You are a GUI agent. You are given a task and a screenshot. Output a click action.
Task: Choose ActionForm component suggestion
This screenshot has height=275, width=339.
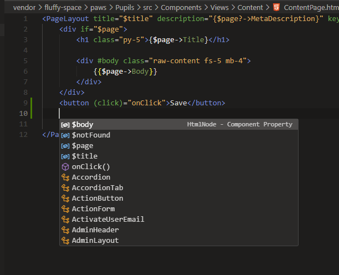(179, 209)
